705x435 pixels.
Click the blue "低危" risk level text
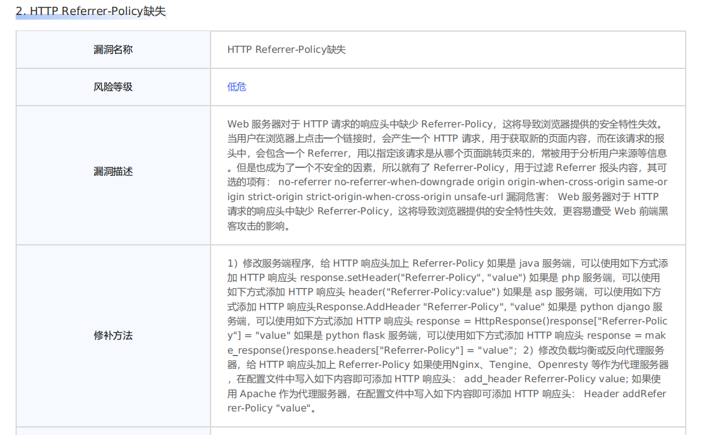(x=237, y=87)
